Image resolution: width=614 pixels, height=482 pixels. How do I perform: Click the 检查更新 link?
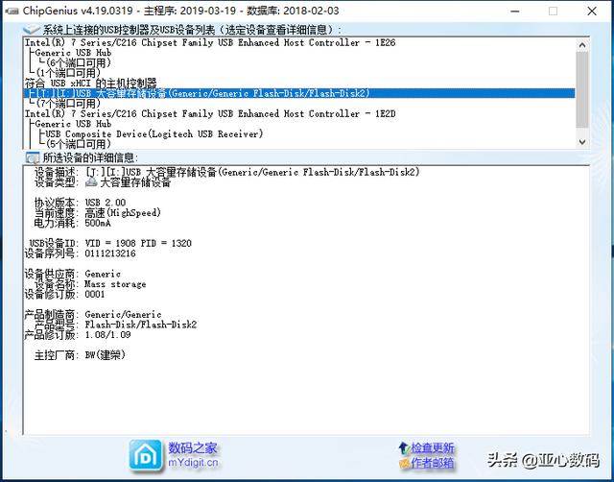(x=433, y=447)
